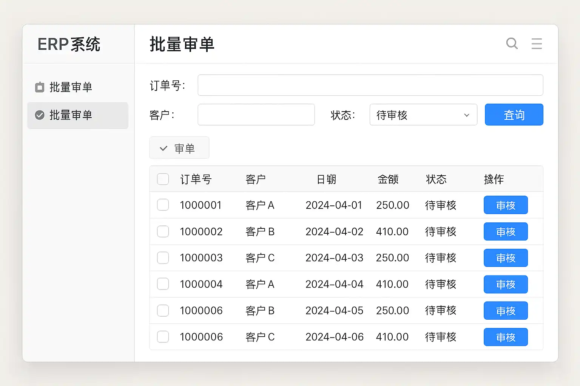Tick the checkbox for the 2024-04-05 order
This screenshot has width=580, height=386.
(x=163, y=311)
